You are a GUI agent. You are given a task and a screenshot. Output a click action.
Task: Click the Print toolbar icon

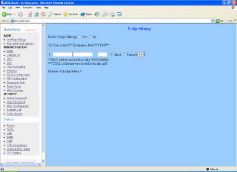113,14
